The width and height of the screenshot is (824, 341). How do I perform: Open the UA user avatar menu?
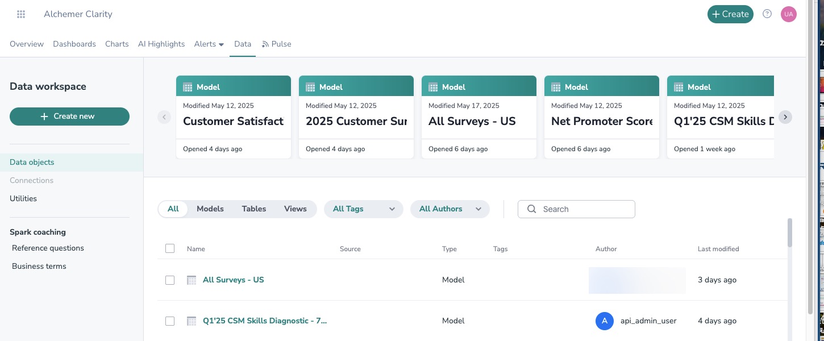coord(788,14)
